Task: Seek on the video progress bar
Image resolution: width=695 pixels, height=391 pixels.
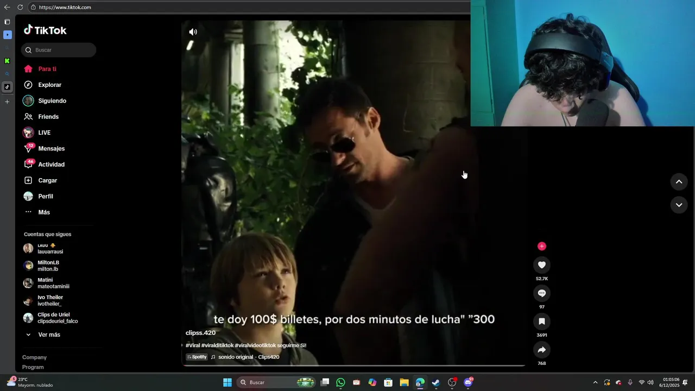Action: (x=353, y=365)
